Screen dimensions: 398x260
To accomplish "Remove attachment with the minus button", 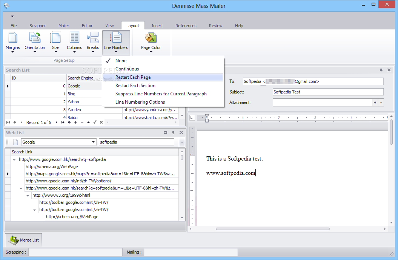I will pyautogui.click(x=381, y=102).
